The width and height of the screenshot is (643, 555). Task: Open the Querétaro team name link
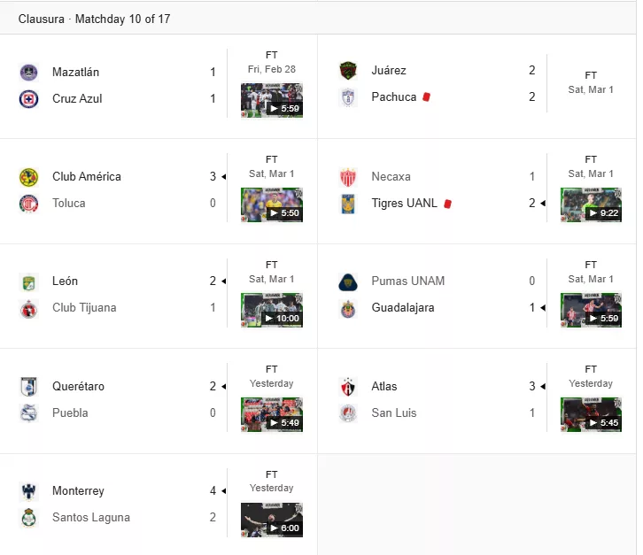tap(78, 387)
